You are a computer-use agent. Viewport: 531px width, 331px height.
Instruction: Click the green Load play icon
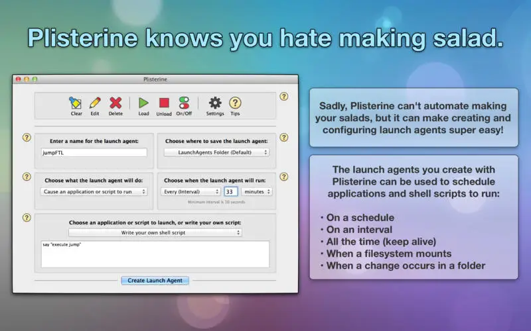point(143,103)
